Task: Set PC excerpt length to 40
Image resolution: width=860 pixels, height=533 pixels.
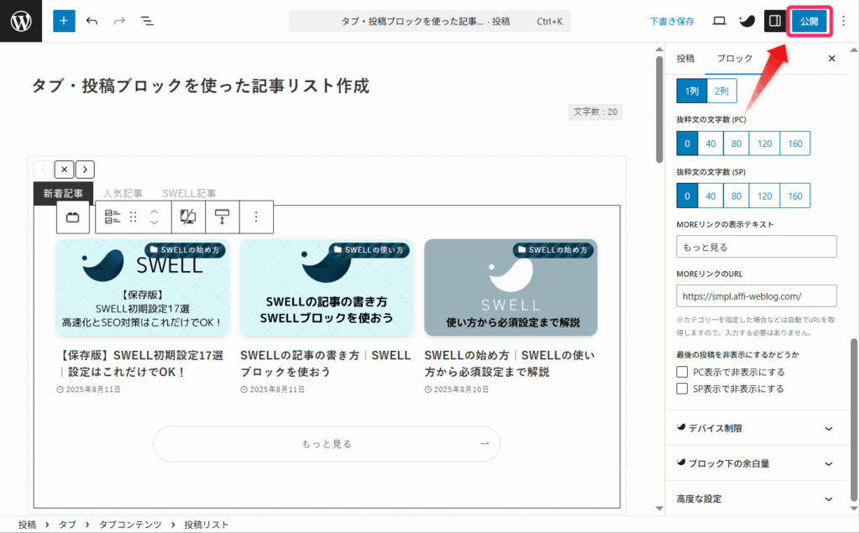Action: 711,144
